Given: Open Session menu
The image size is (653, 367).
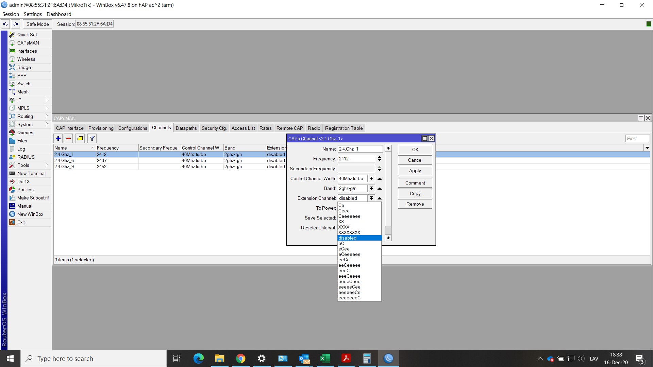Looking at the screenshot, I should pos(11,14).
